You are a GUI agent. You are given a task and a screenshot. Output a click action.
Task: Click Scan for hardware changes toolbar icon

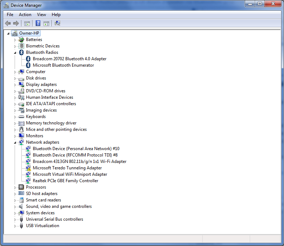tap(57, 23)
